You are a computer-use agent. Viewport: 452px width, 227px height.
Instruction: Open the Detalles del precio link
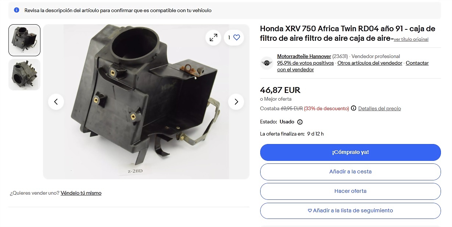coord(380,109)
